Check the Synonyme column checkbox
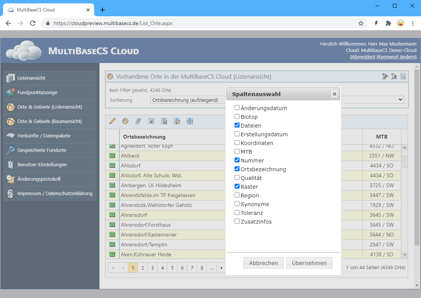The image size is (421, 298). pyautogui.click(x=237, y=204)
